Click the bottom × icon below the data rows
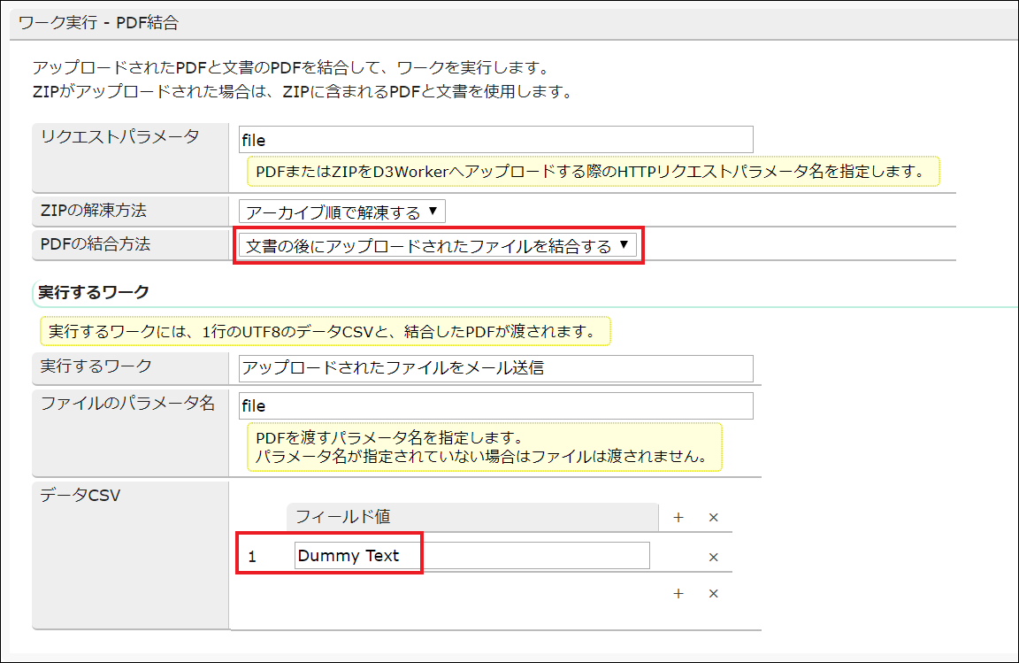 (714, 593)
